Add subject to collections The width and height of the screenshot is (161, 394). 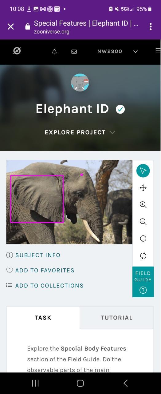(x=45, y=286)
